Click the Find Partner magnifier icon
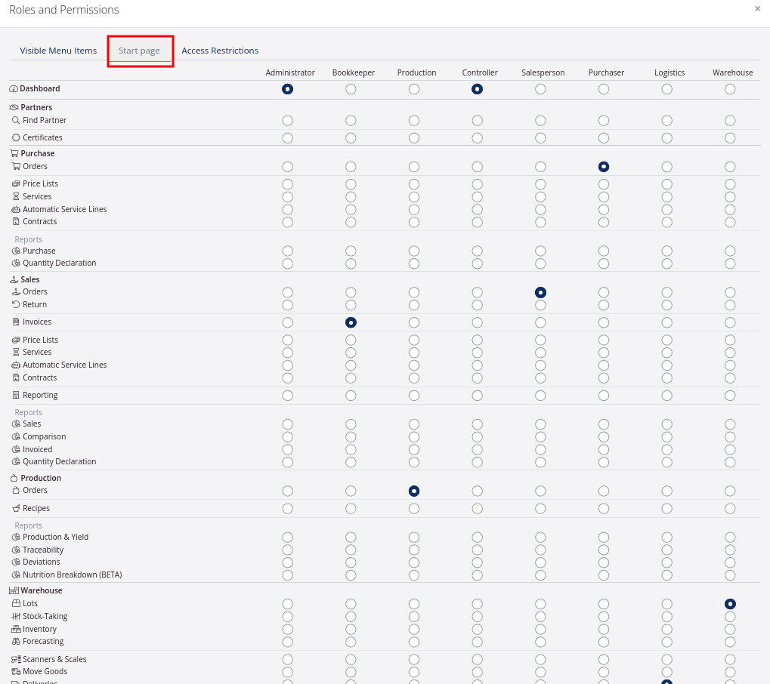The height and width of the screenshot is (684, 770). coord(16,121)
